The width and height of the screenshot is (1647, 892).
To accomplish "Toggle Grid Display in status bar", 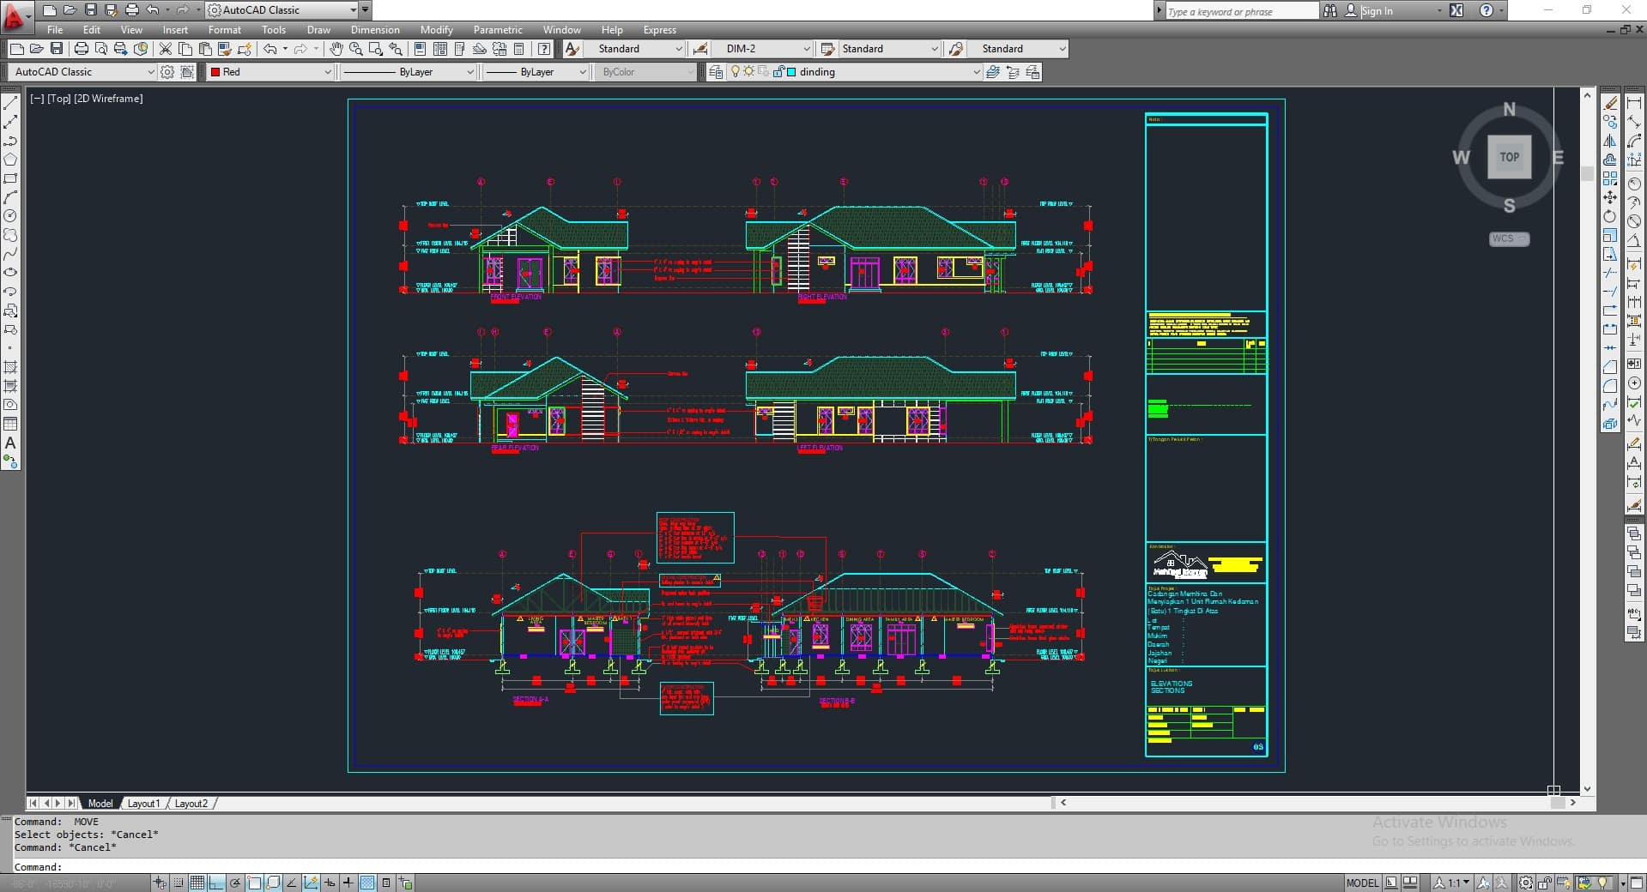I will (x=197, y=883).
